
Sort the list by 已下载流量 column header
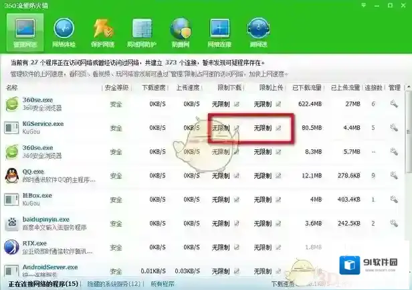(x=308, y=88)
